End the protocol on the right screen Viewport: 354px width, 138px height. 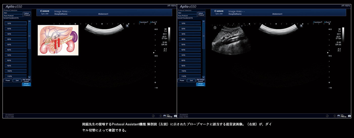click(191, 80)
